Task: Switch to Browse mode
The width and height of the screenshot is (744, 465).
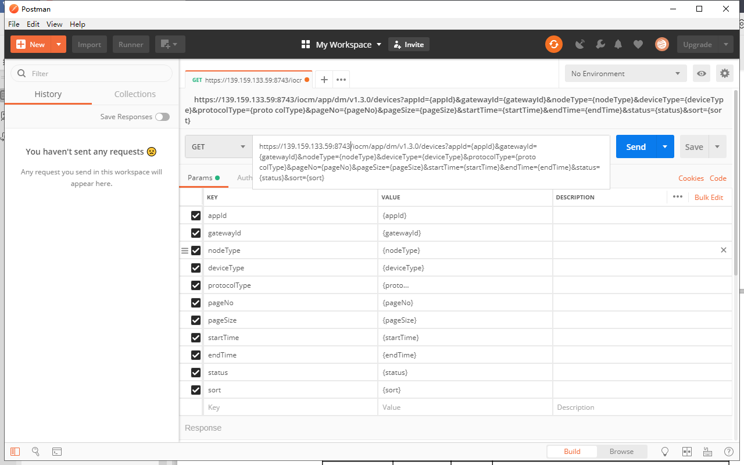Action: pyautogui.click(x=621, y=451)
